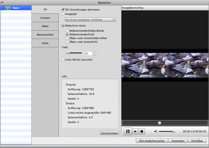Click the volume slider knob

(x=174, y=131)
